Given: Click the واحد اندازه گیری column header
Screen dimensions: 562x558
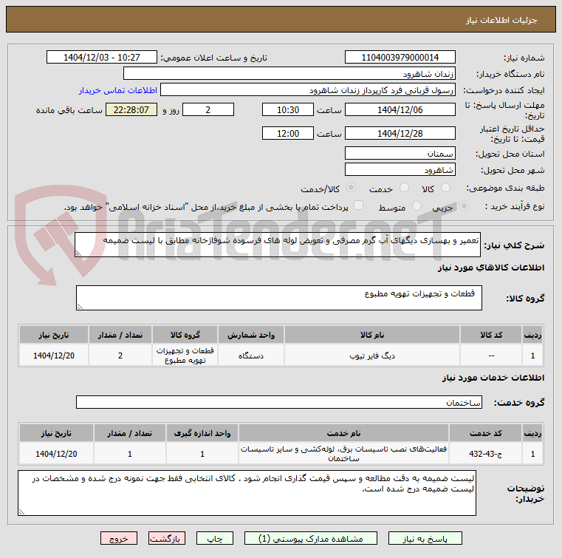Looking at the screenshot, I should pyautogui.click(x=202, y=433).
